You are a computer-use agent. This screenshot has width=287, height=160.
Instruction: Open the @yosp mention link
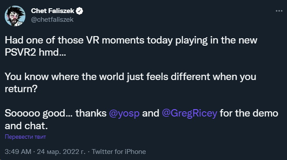pos(124,113)
